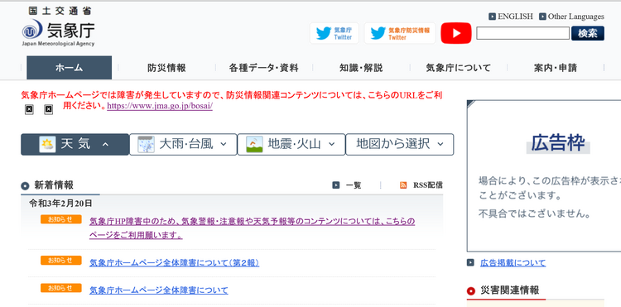621x307 pixels.
Task: Open the 案内・申請 navigation menu
Action: [556, 68]
